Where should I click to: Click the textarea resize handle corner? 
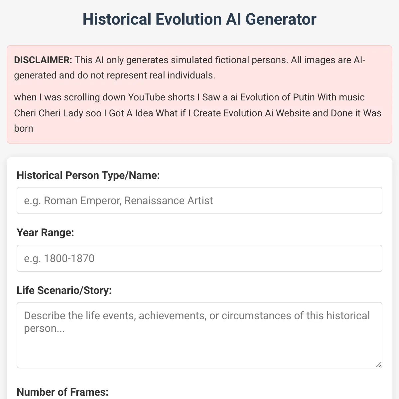click(379, 365)
